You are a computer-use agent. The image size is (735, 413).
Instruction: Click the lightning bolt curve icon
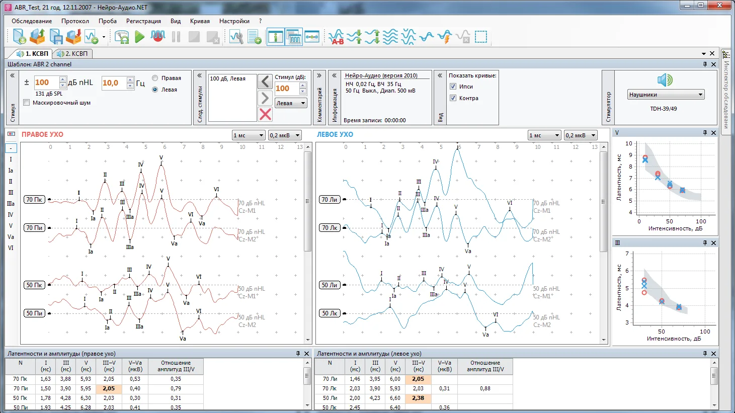coord(445,37)
